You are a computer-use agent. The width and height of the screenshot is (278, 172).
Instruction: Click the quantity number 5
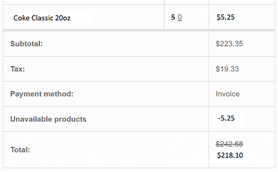pyautogui.click(x=173, y=17)
